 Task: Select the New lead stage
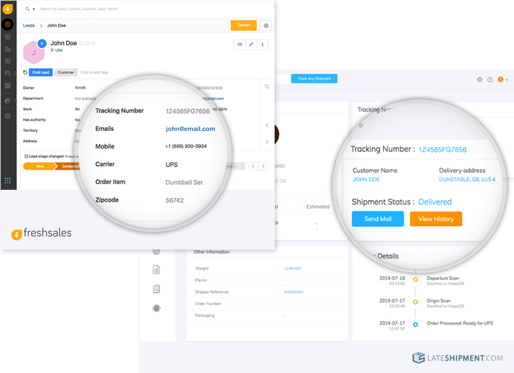pos(40,166)
